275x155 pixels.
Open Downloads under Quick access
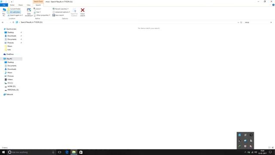point(12,36)
